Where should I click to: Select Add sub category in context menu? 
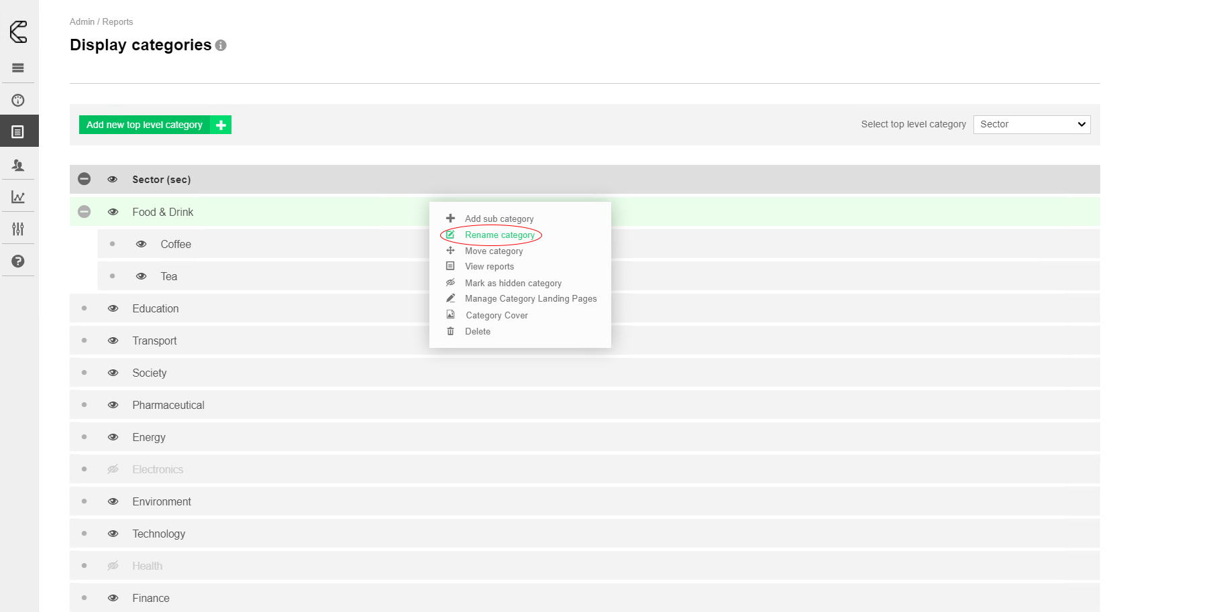pos(498,219)
